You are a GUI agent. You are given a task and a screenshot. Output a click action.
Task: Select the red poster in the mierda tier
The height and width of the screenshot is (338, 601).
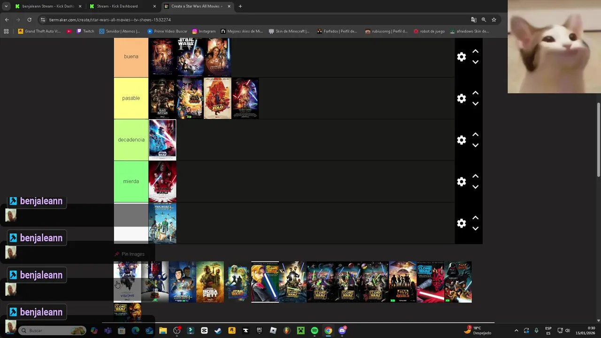click(x=162, y=182)
